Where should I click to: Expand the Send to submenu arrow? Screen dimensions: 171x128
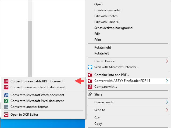167,110
